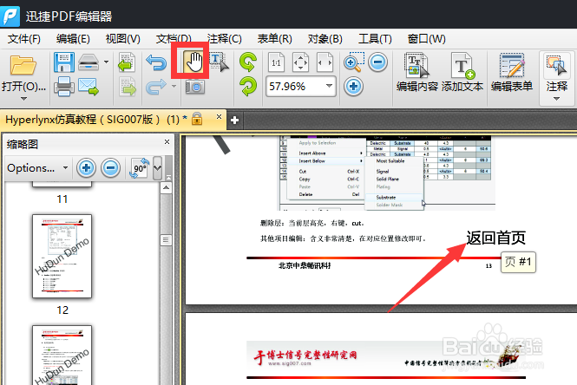Click 编辑内容 edit content tool
This screenshot has height=385, width=577.
pyautogui.click(x=417, y=73)
